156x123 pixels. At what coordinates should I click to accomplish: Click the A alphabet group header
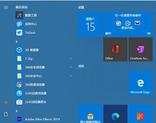click(17, 111)
